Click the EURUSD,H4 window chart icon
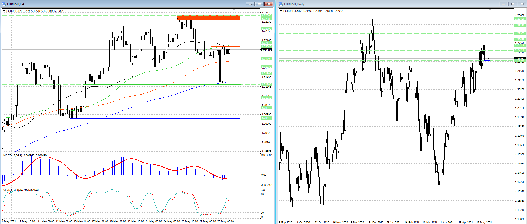 tap(4, 4)
